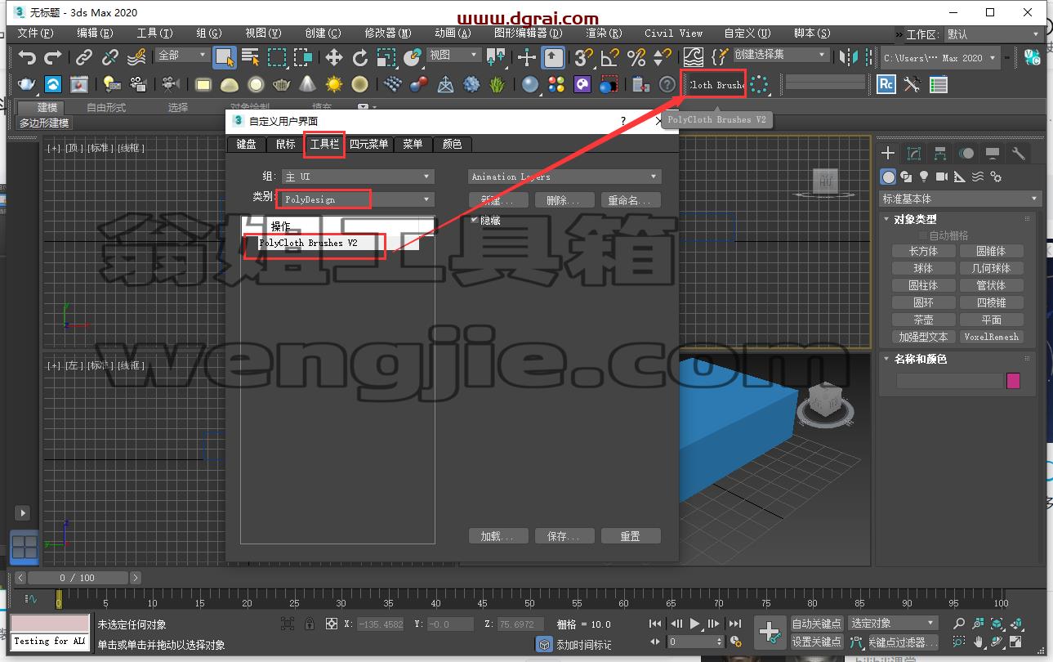Switch to 颜色 tab in dialog
Image resolution: width=1053 pixels, height=662 pixels.
coord(452,144)
